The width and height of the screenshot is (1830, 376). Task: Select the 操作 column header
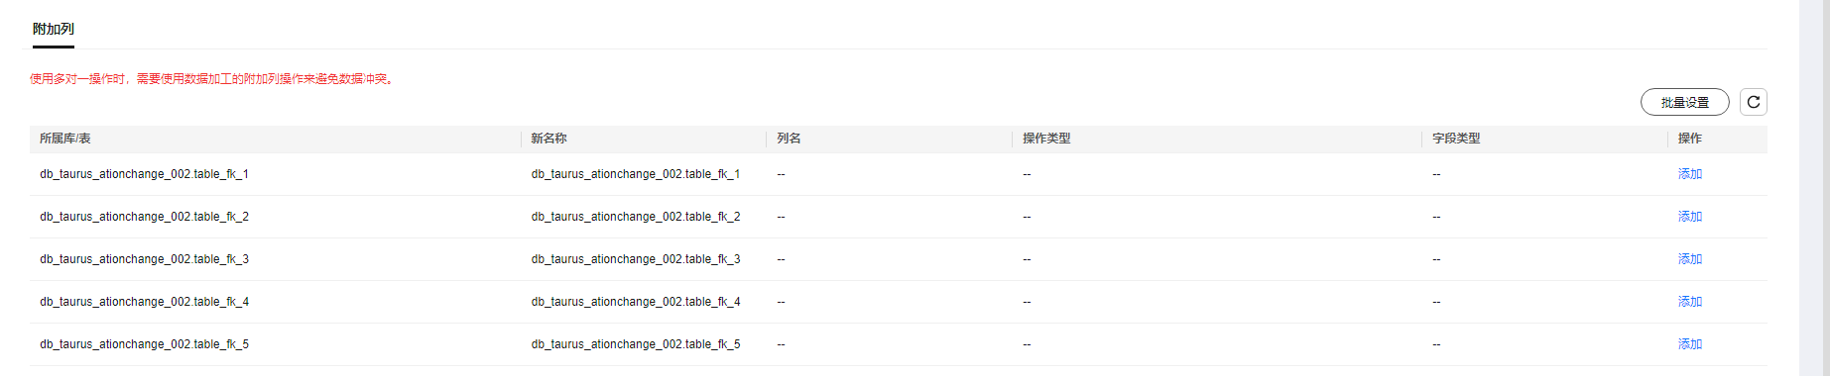coord(1689,139)
